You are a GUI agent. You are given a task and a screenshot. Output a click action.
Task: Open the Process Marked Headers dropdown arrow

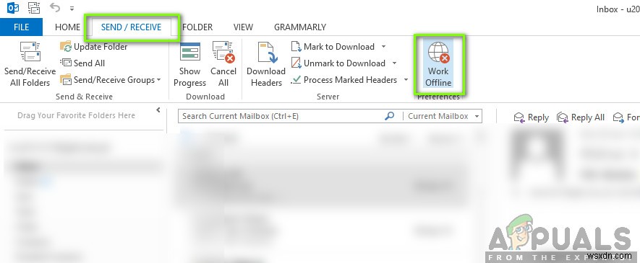coord(406,80)
